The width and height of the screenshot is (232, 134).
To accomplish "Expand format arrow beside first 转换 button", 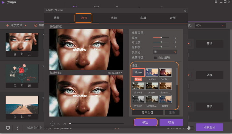I will pos(189,44).
